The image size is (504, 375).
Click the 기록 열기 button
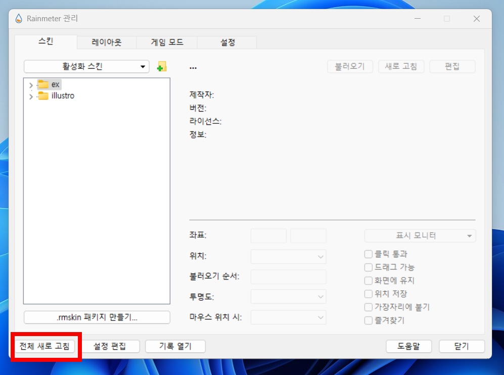point(175,346)
